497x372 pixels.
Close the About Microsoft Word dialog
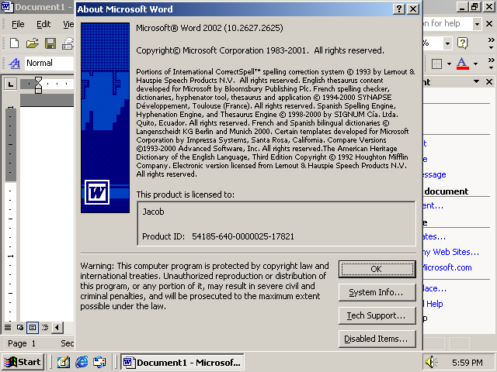coord(413,9)
